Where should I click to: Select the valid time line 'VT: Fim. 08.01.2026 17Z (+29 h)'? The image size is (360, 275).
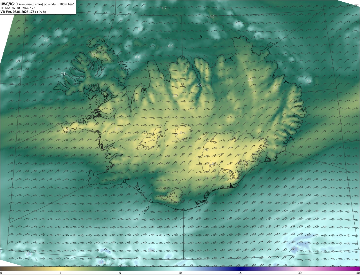point(23,12)
